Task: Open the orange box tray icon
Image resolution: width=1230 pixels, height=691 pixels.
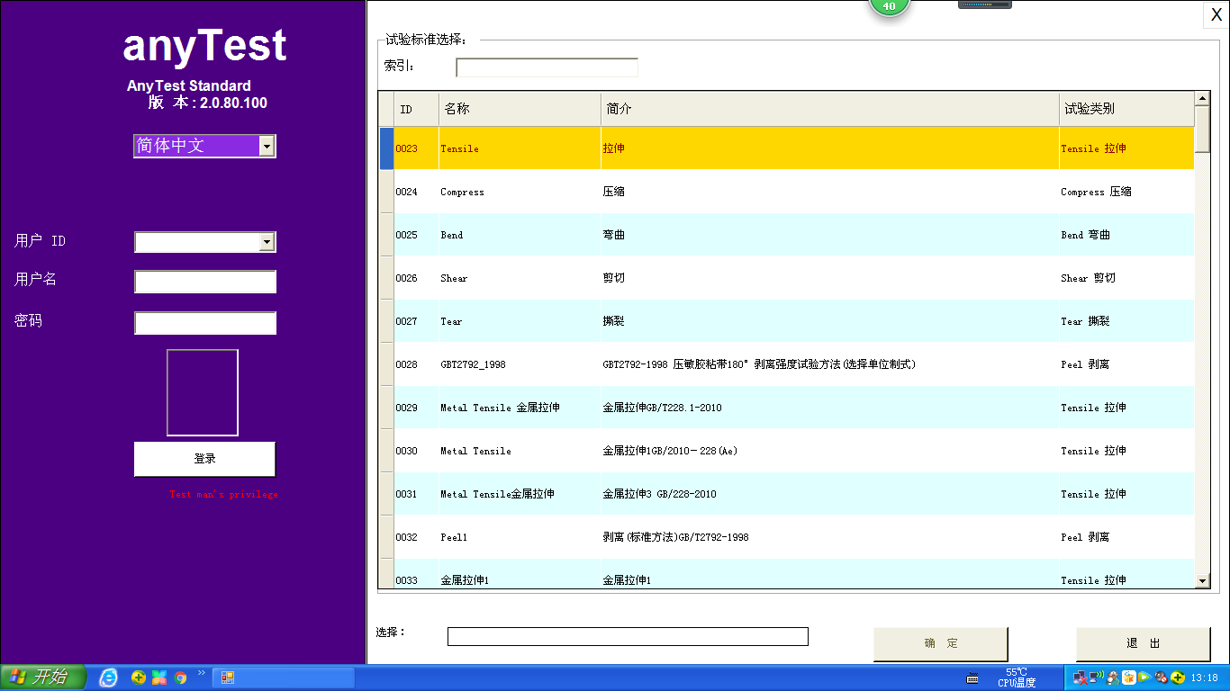Action: [1129, 678]
